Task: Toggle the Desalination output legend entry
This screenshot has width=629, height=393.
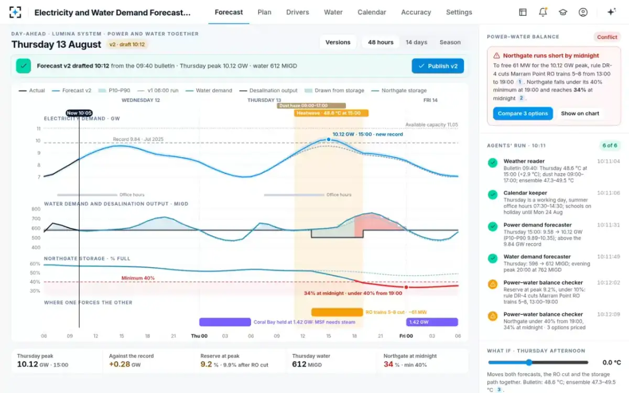Action: coord(268,91)
